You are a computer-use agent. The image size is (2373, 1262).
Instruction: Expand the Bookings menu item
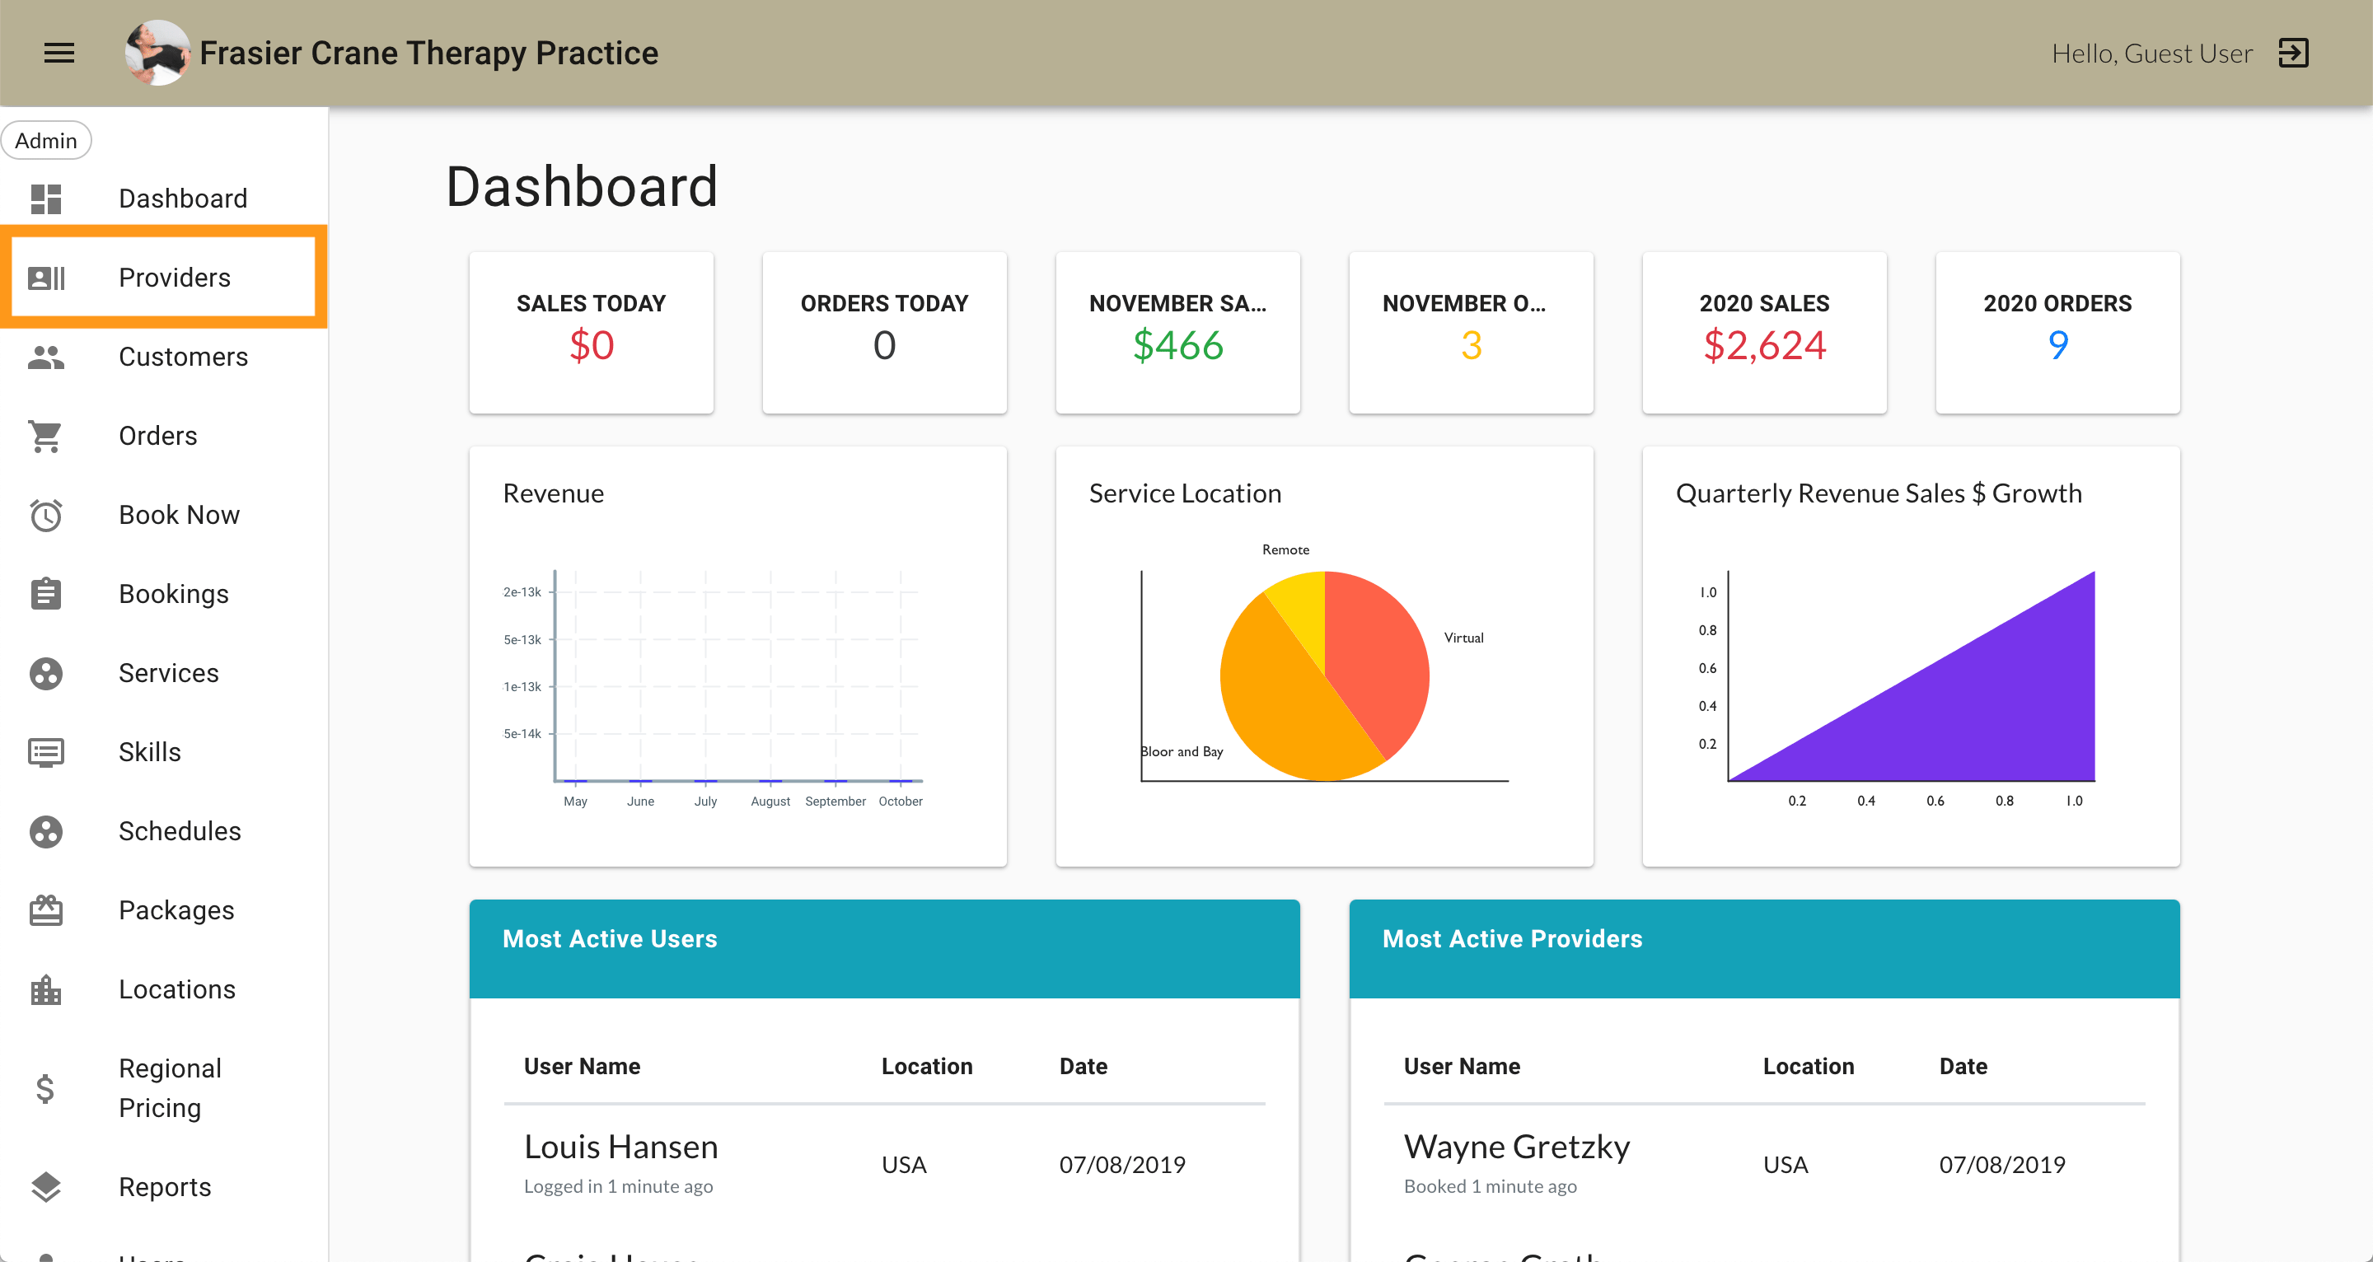click(173, 593)
